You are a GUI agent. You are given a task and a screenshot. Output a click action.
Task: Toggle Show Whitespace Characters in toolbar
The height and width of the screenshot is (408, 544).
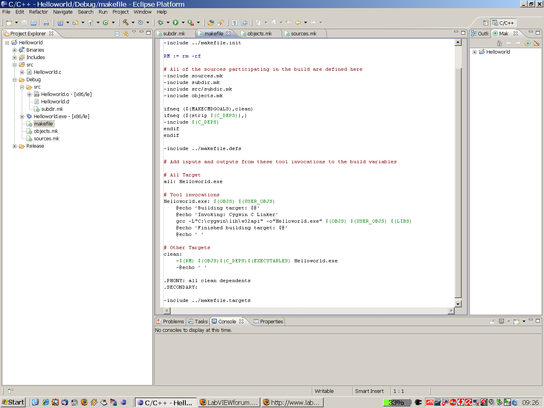pyautogui.click(x=235, y=23)
